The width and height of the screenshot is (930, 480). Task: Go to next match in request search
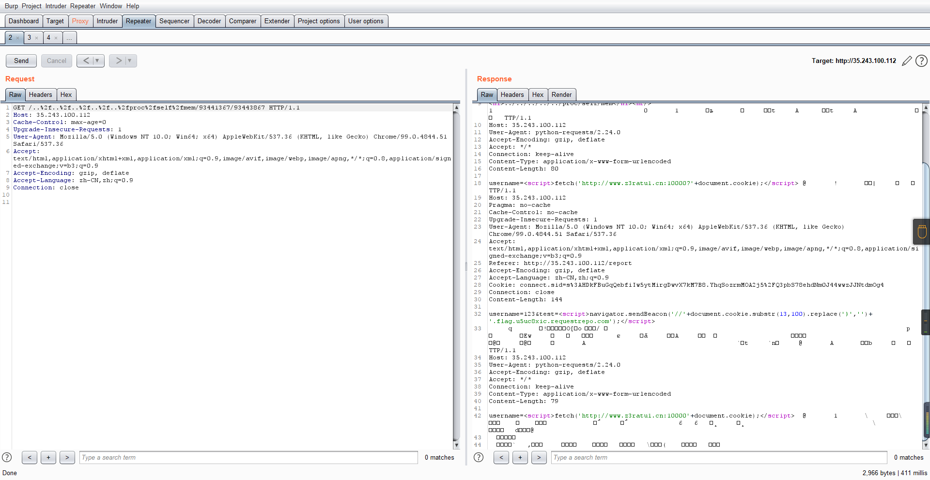[67, 457]
